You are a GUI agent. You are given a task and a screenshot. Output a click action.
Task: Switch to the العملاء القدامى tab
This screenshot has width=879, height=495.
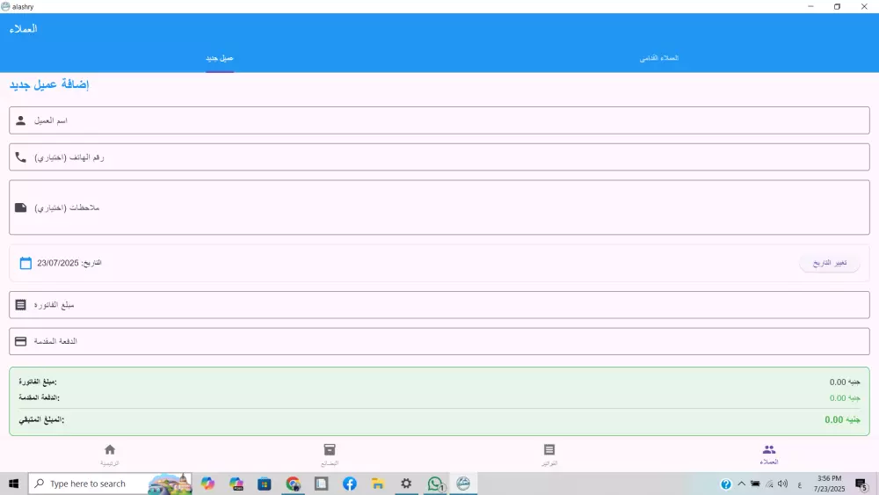[x=659, y=58]
